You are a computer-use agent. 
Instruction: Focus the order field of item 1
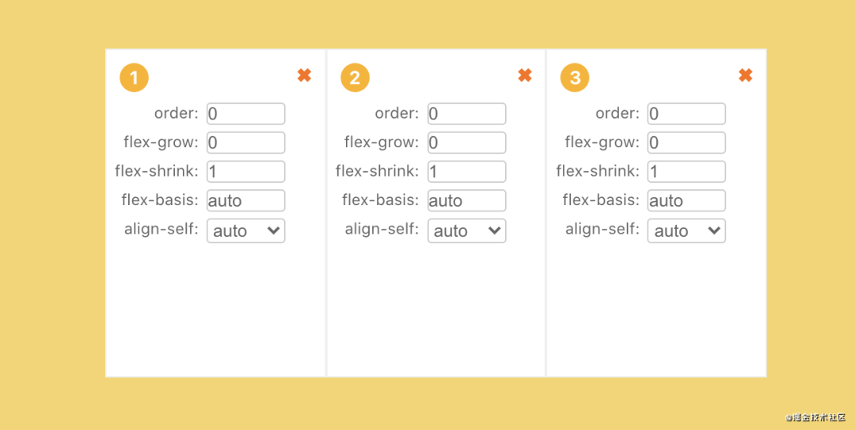pos(246,113)
